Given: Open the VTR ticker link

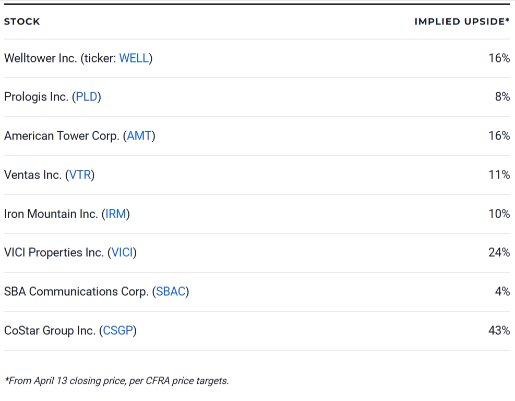Looking at the screenshot, I should (80, 175).
